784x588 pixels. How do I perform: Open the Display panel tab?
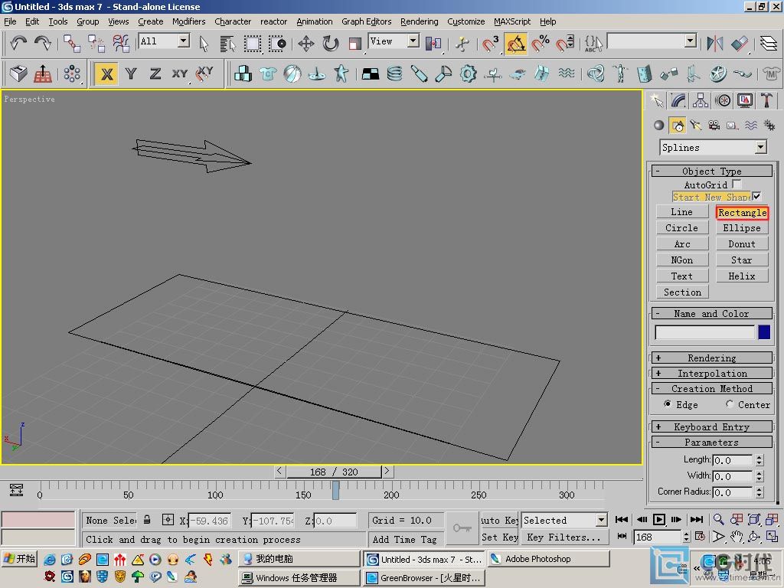pos(744,100)
